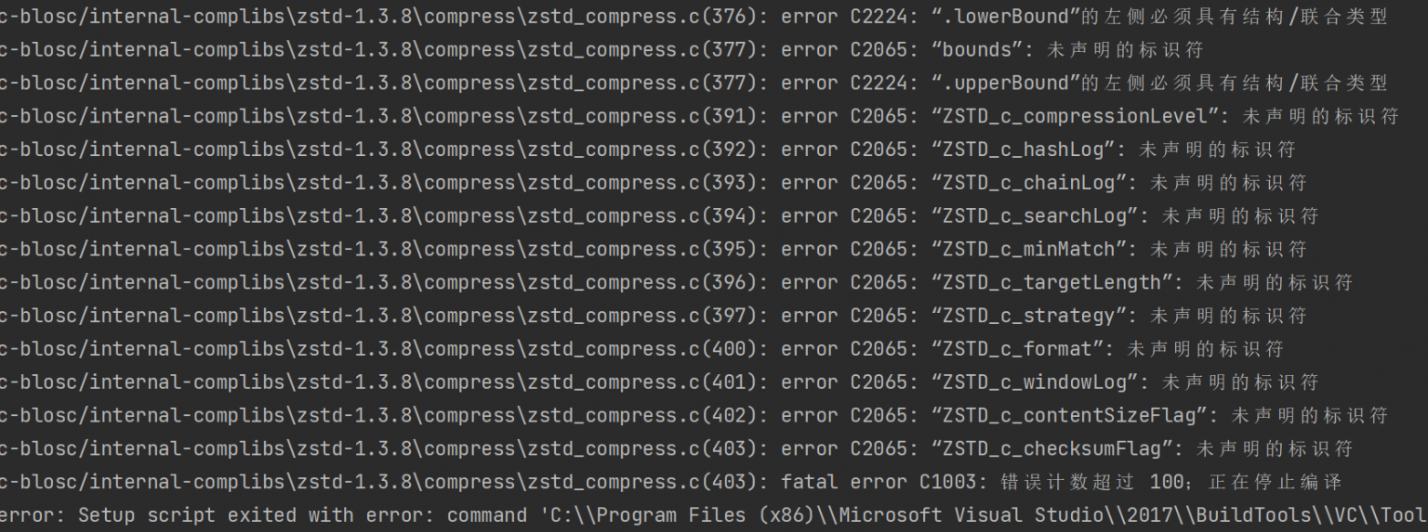The height and width of the screenshot is (532, 1428).
Task: Click the ZSTD_c_chainLog error line
Action: pyautogui.click(x=653, y=183)
